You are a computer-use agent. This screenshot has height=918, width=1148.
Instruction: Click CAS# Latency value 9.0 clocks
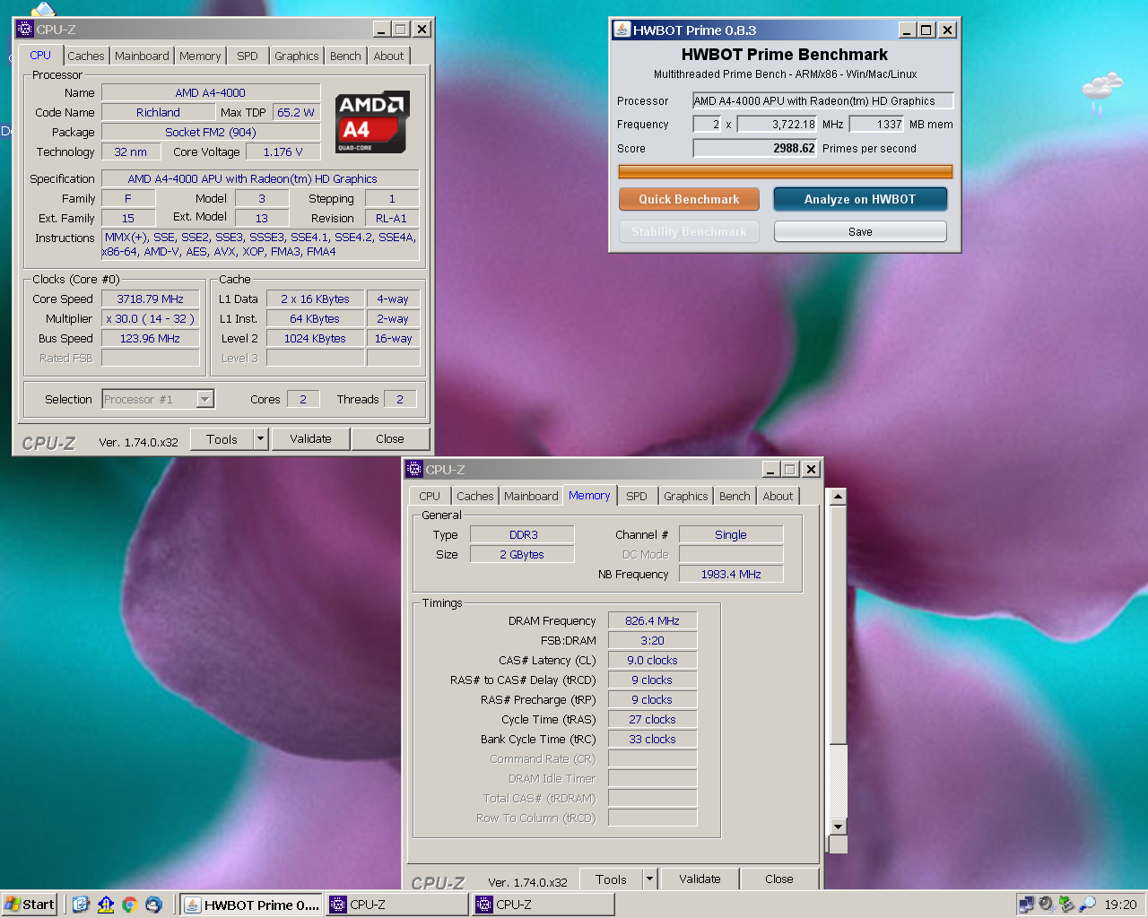click(652, 660)
